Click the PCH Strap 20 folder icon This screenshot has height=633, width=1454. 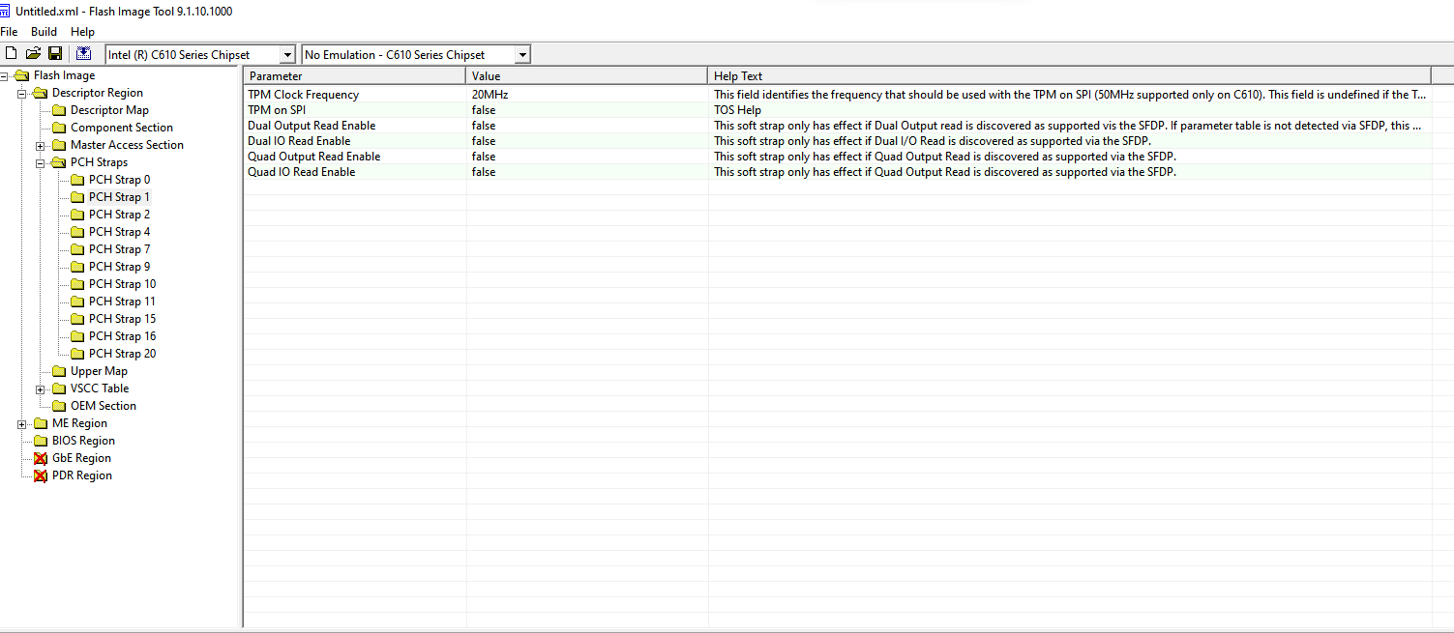click(x=77, y=354)
